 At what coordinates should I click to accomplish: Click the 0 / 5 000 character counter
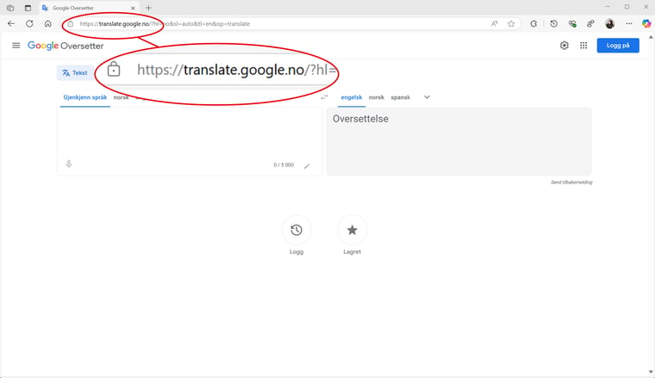284,164
